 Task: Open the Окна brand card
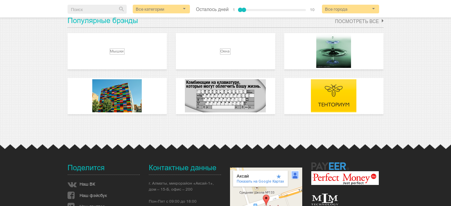coord(225,51)
